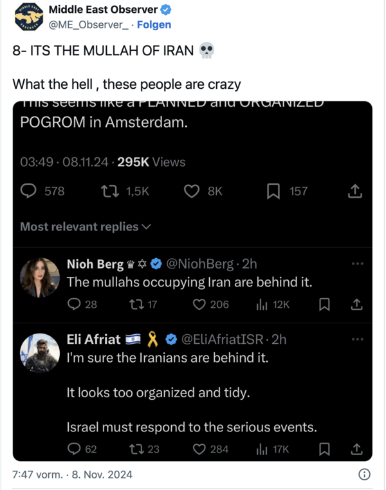
Task: View the 12K analytics on Nioh Berg's reply
Action: [x=262, y=305]
